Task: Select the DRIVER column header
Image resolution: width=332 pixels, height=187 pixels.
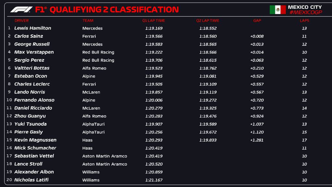Action: pyautogui.click(x=21, y=20)
